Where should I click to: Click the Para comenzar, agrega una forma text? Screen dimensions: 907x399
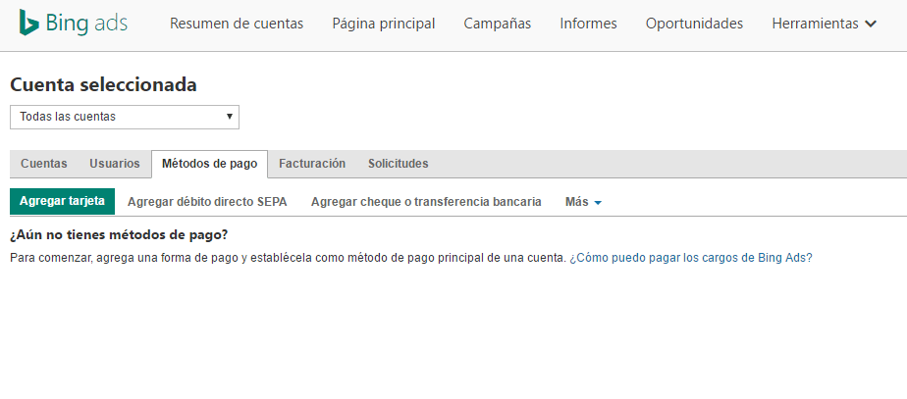coord(288,258)
